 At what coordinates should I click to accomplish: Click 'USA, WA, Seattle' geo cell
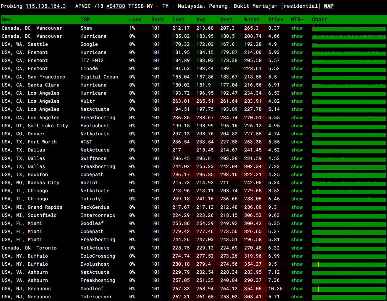(x=25, y=44)
